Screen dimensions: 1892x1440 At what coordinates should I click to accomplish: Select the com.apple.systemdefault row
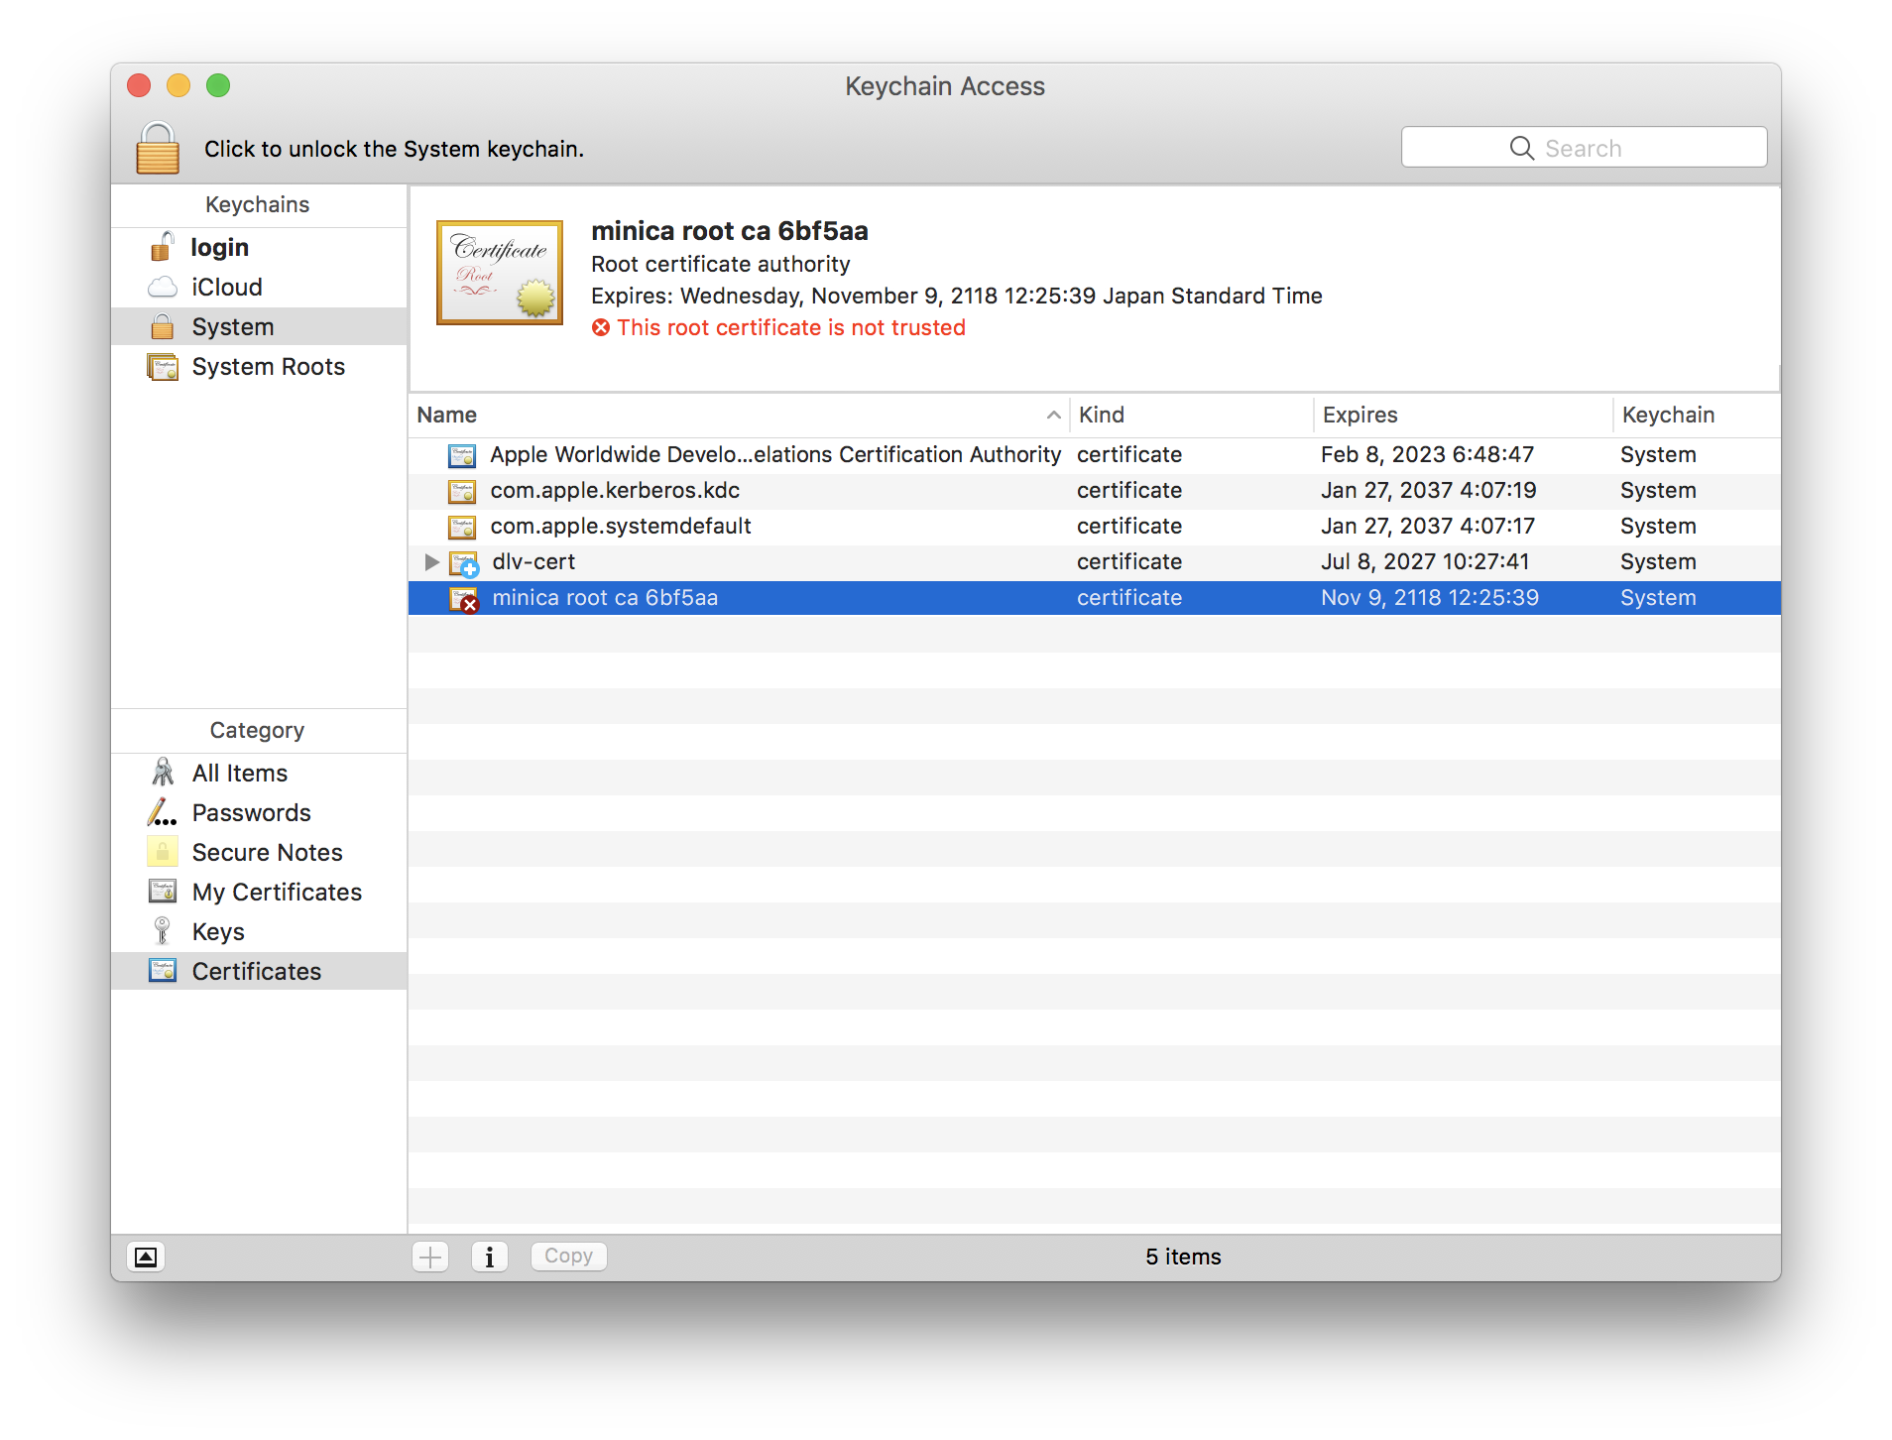(1095, 527)
